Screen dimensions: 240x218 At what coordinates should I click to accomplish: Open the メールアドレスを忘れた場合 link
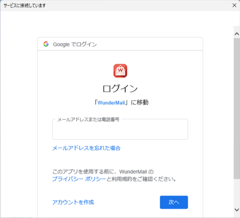pyautogui.click(x=86, y=148)
